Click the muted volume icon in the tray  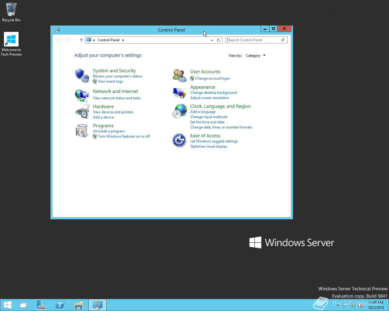[360, 305]
